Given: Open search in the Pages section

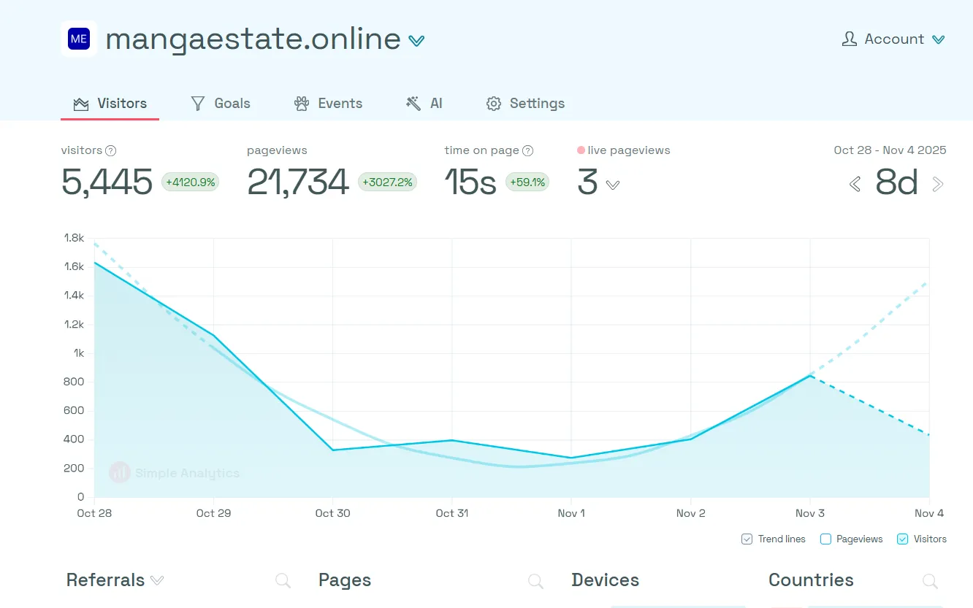Looking at the screenshot, I should click(x=535, y=580).
